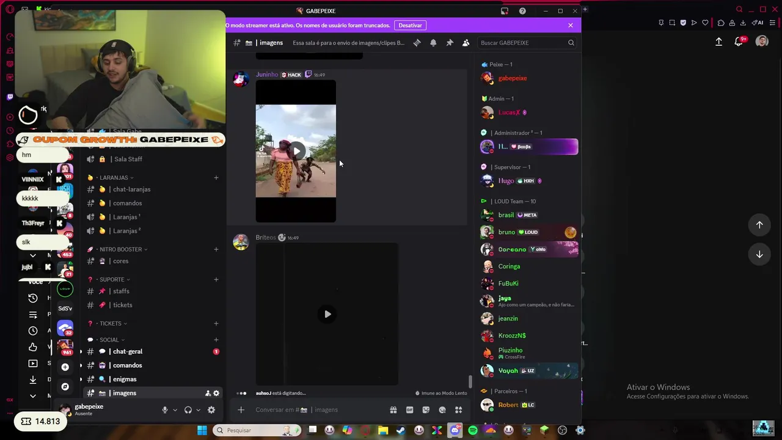The height and width of the screenshot is (440, 782).
Task: Toggle the member list icon
Action: (x=466, y=43)
